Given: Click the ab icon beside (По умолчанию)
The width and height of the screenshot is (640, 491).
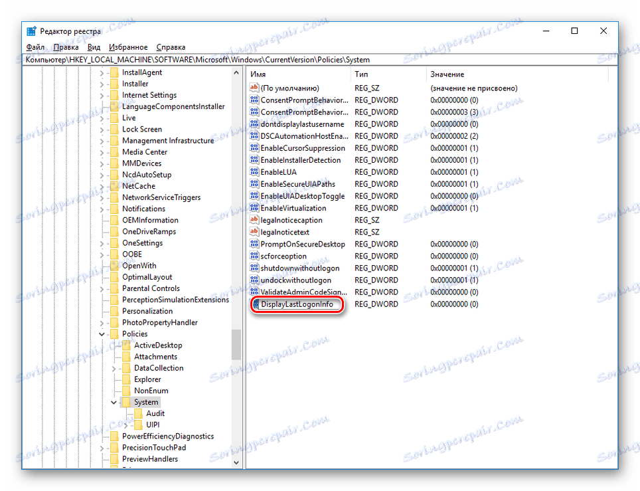Looking at the screenshot, I should click(x=255, y=88).
